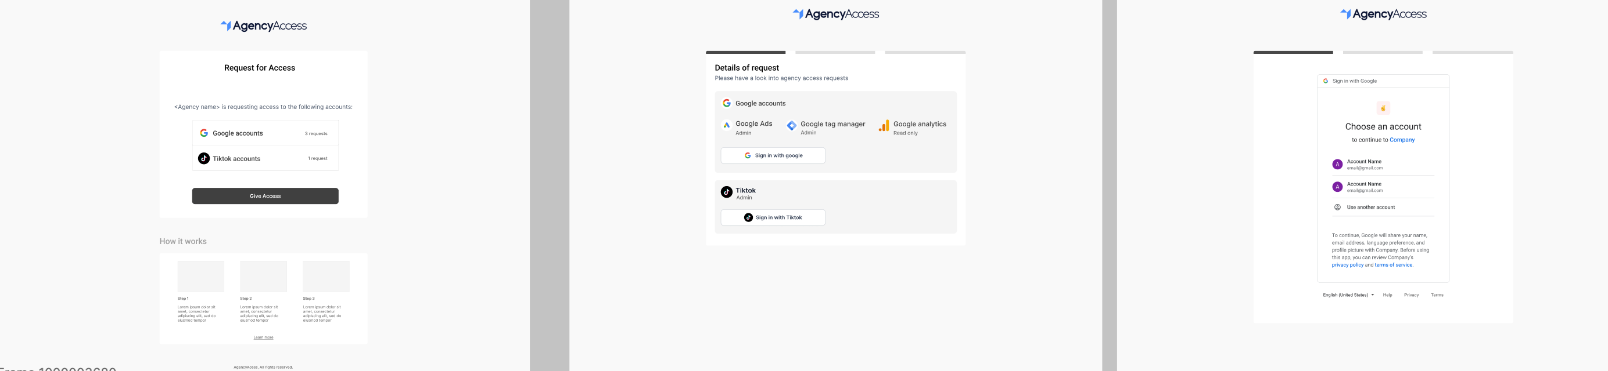Click the Tiktok icon in request list
Image resolution: width=1608 pixels, height=371 pixels.
coord(203,158)
